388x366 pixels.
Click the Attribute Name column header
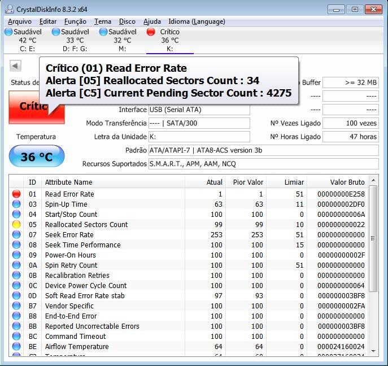pos(113,182)
